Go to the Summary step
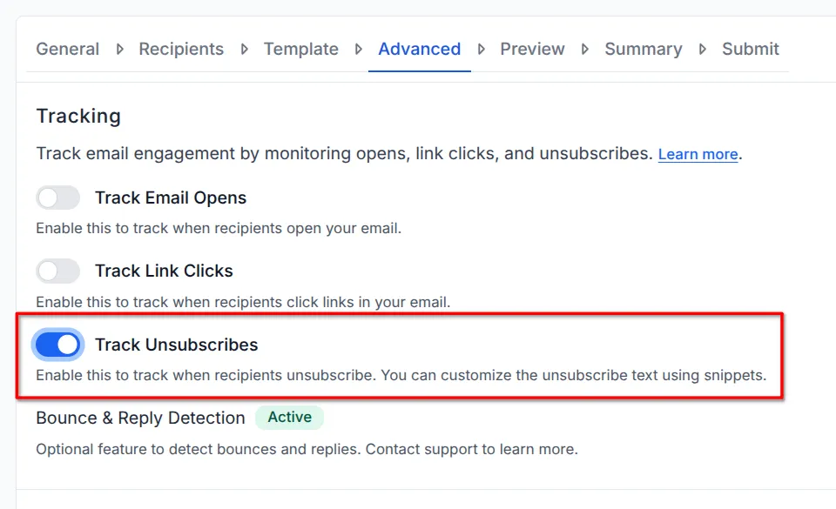Image resolution: width=836 pixels, height=509 pixels. 643,50
